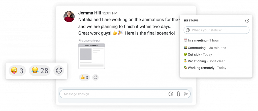
Task: Open Jemma Hill's profile avatar
Action: [x=69, y=17]
